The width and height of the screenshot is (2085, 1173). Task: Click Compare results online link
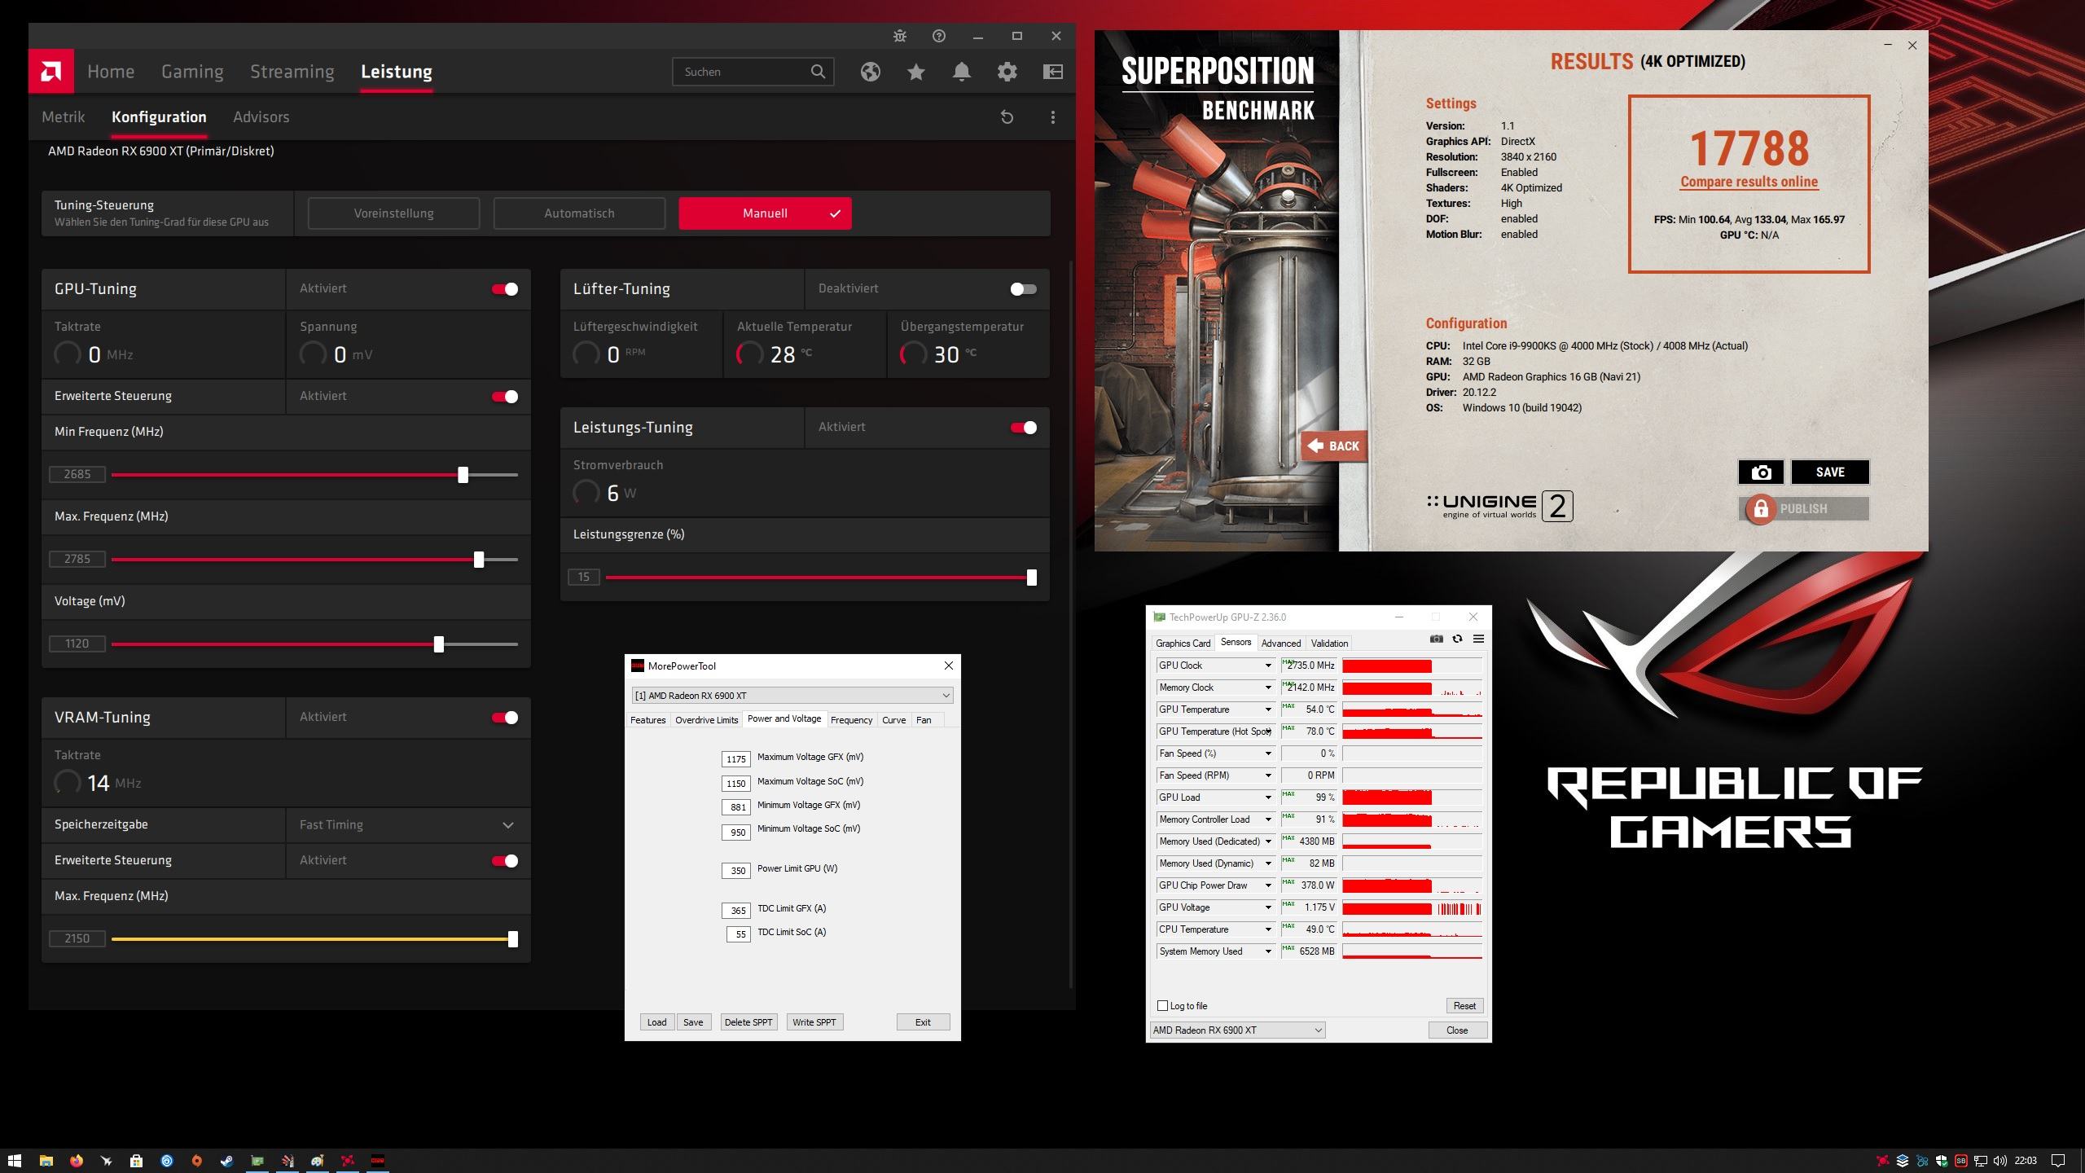point(1749,182)
